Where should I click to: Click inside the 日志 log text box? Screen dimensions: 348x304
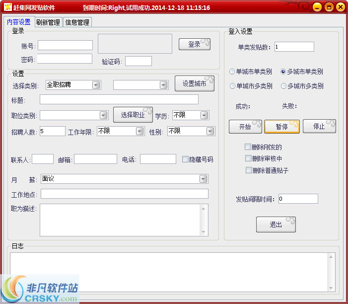coord(169,272)
